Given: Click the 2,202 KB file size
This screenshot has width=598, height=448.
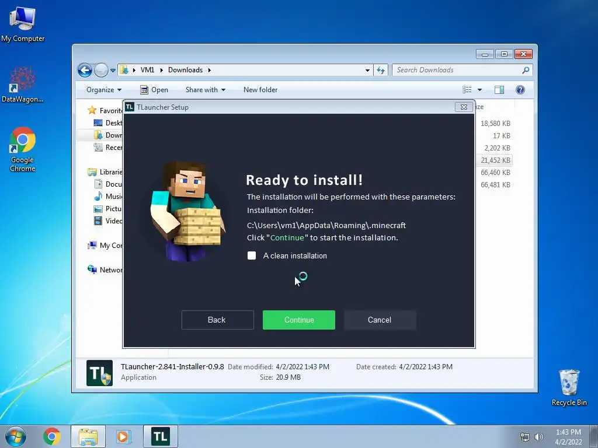Looking at the screenshot, I should pos(497,148).
